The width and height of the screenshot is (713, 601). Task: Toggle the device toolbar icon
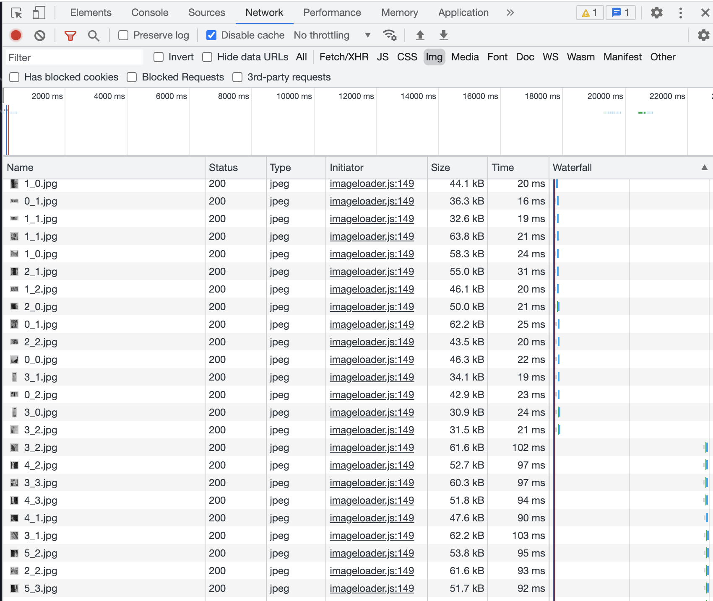(x=38, y=13)
